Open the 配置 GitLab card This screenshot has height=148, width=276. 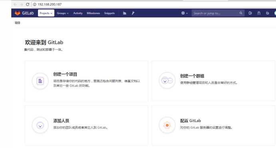[x=213, y=125]
